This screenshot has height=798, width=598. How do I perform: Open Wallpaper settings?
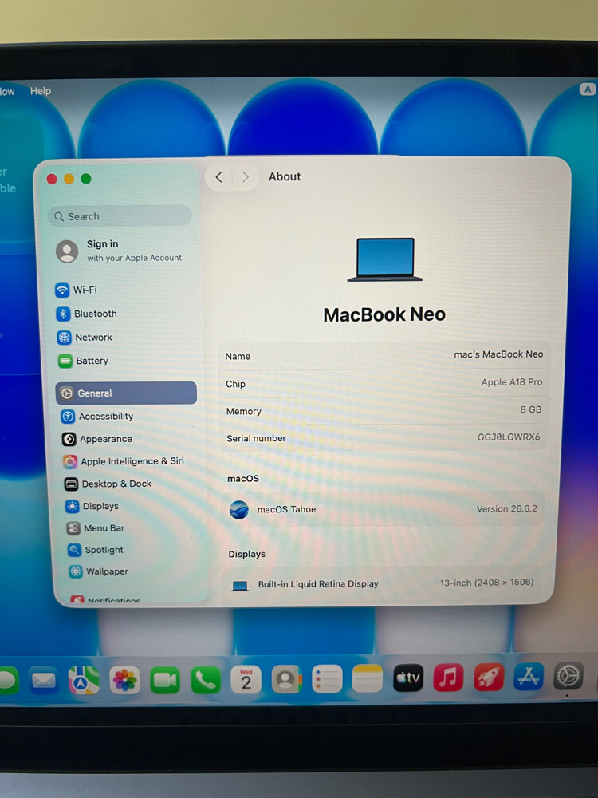[x=99, y=571]
